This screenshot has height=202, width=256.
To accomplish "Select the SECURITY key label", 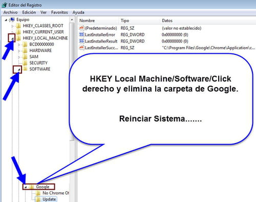I will point(38,63).
